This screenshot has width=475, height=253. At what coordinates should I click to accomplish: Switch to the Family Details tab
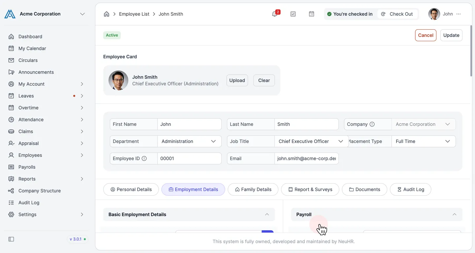pyautogui.click(x=253, y=189)
